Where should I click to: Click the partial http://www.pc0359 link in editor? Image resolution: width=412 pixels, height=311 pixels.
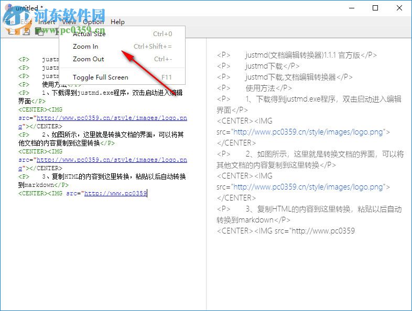click(115, 193)
